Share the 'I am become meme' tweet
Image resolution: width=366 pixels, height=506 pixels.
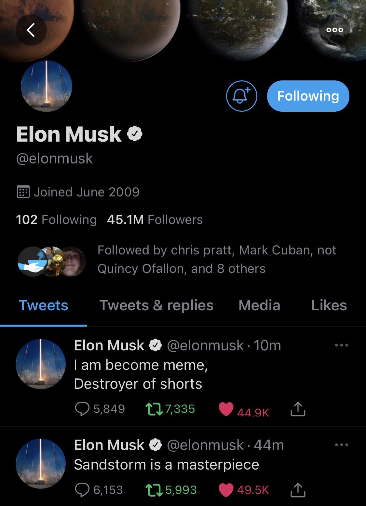(x=297, y=408)
